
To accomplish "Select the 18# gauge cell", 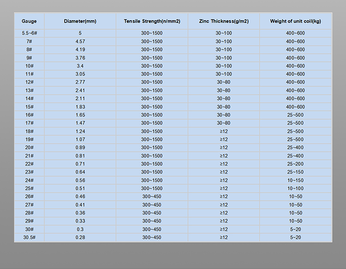I will (29, 131).
